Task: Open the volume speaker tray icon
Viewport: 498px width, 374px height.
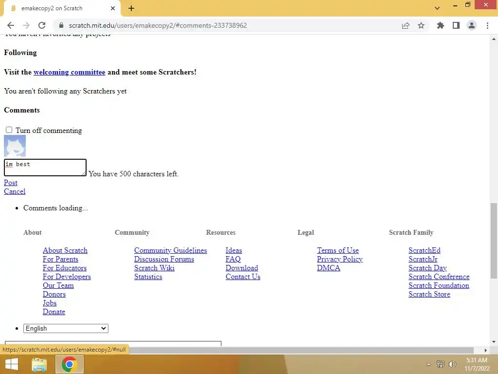Action: 452,364
